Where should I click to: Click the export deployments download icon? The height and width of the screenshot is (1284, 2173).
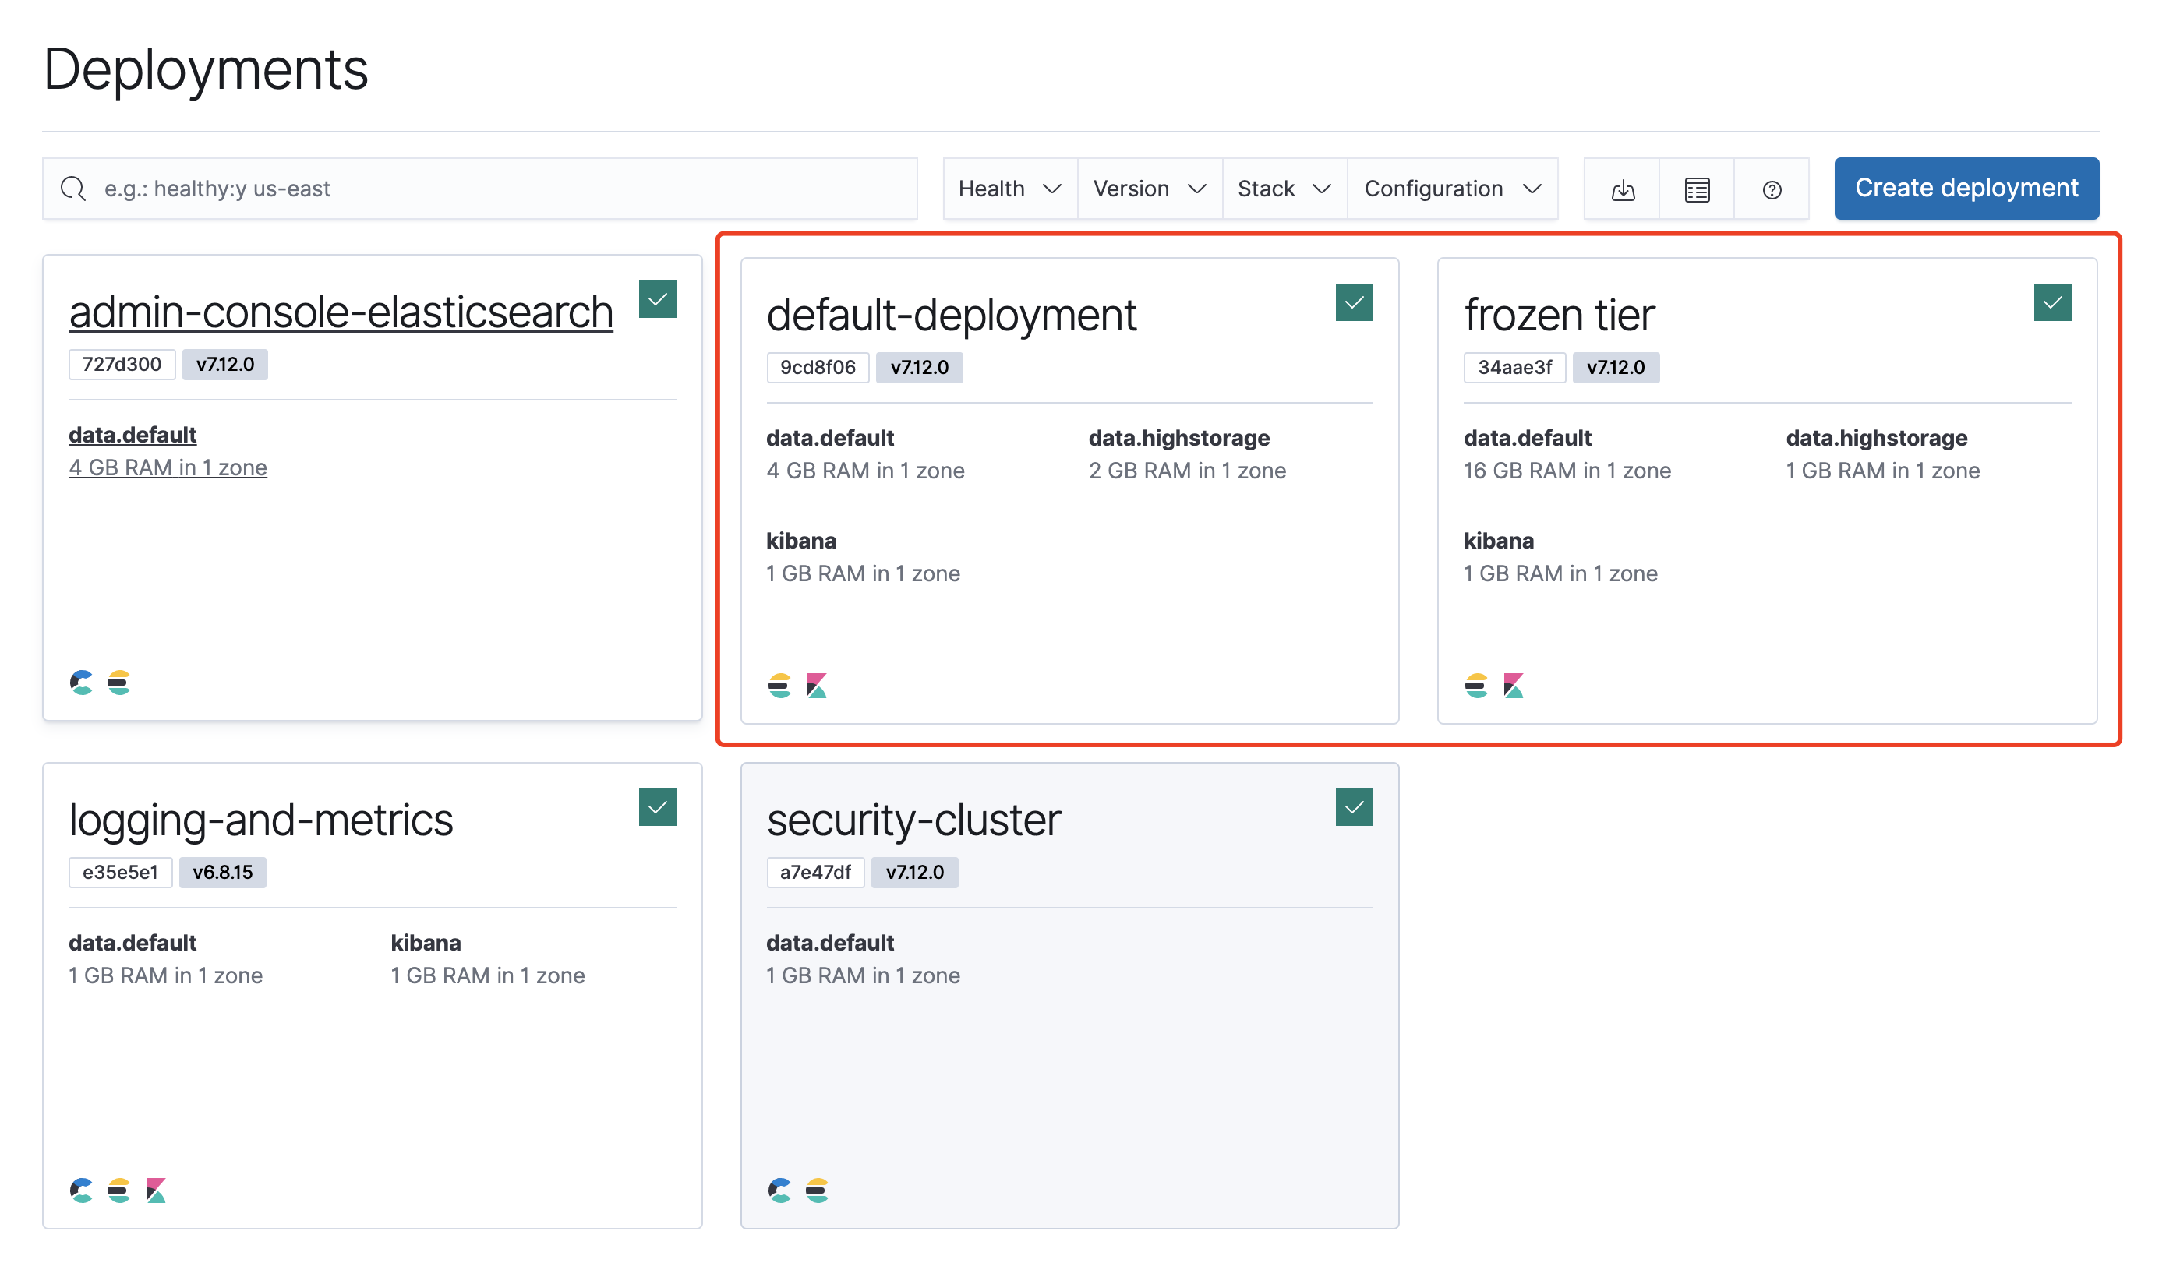click(x=1623, y=189)
